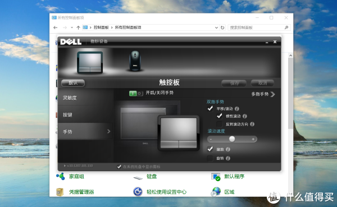The height and width of the screenshot is (207, 337).
Task: Click the 默认 button
Action: tap(73, 83)
